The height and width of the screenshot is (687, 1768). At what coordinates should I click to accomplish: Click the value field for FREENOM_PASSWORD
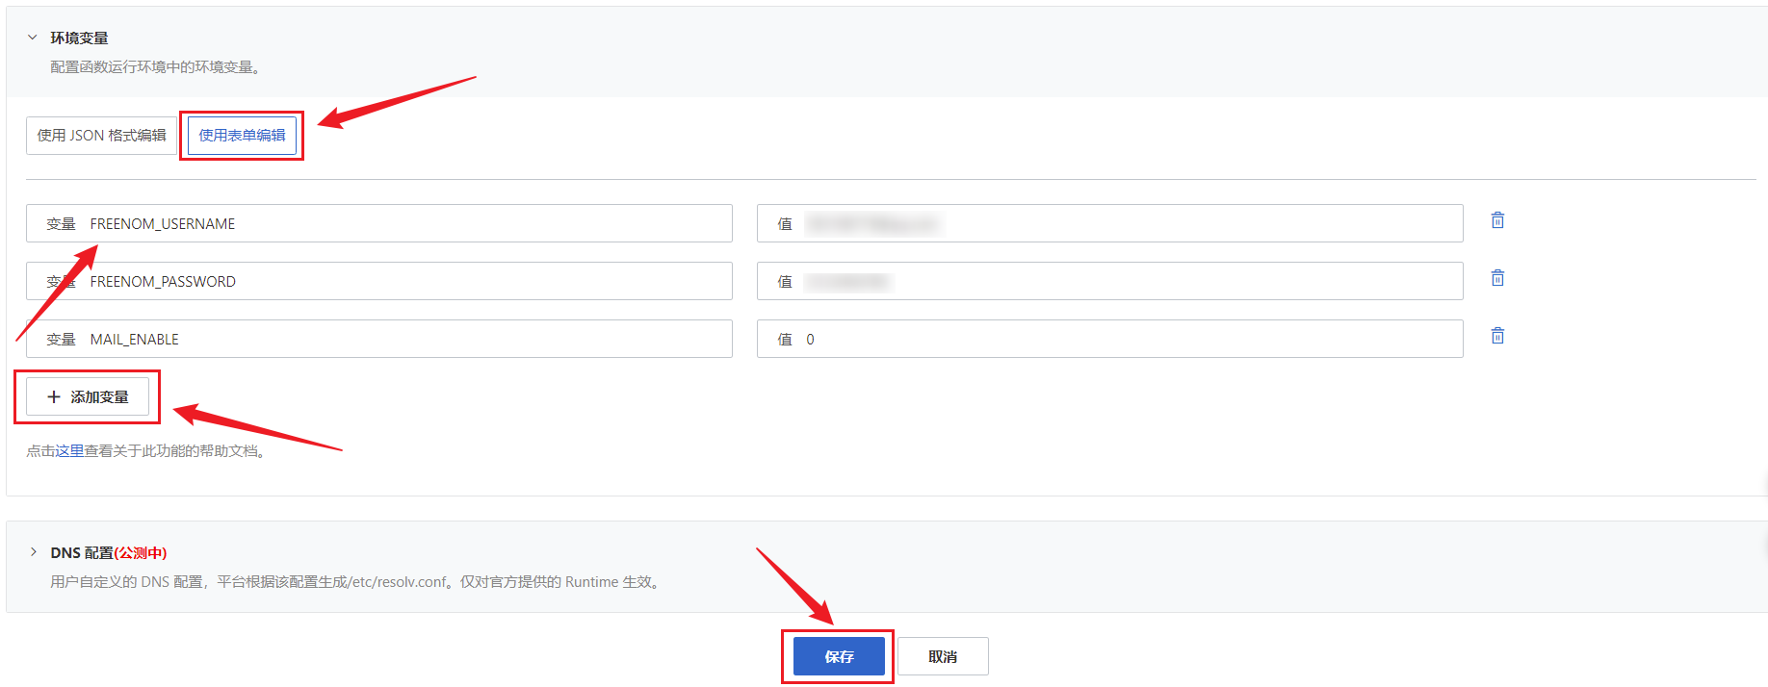(x=1110, y=281)
